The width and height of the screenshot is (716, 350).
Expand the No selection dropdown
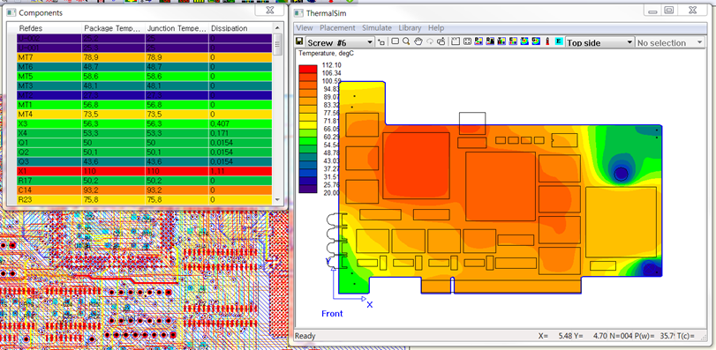tap(670, 42)
